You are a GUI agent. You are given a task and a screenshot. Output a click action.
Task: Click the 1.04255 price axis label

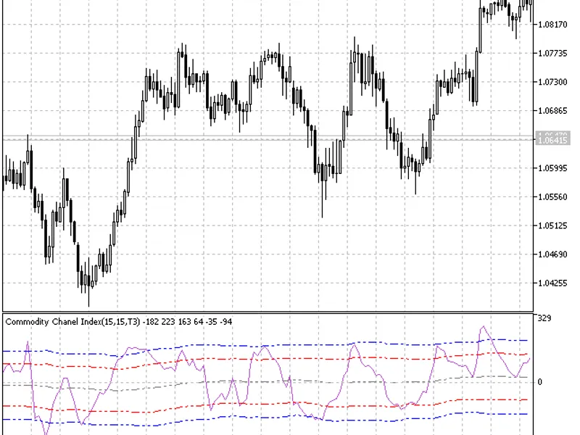tap(552, 283)
